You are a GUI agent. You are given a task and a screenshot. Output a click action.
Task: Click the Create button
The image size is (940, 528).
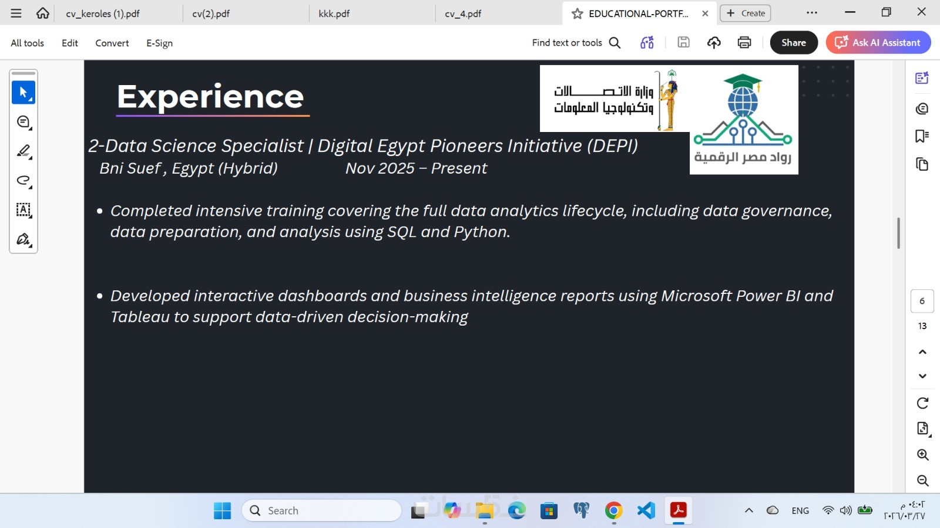coord(746,13)
